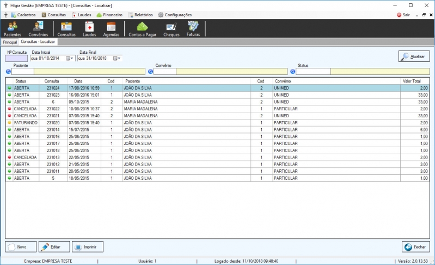Click the Imprimir button
The image size is (435, 265).
pos(88,247)
